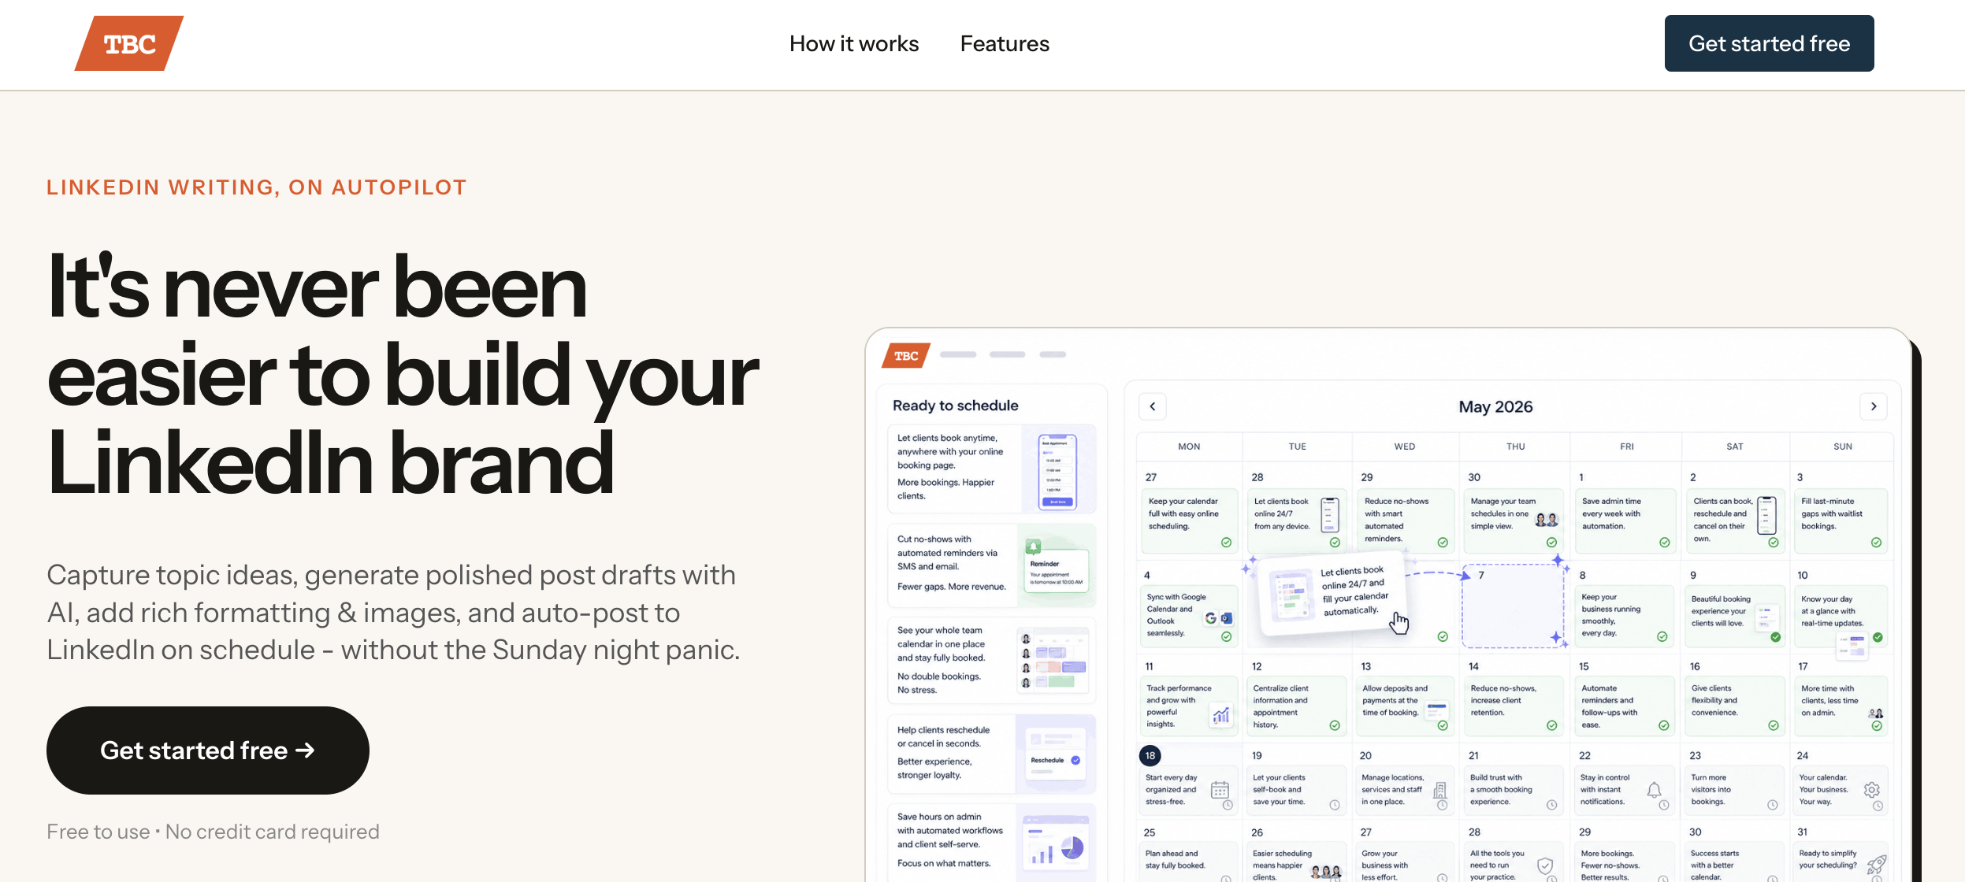Toggle green checkmark on Friday 1 card

1664,542
